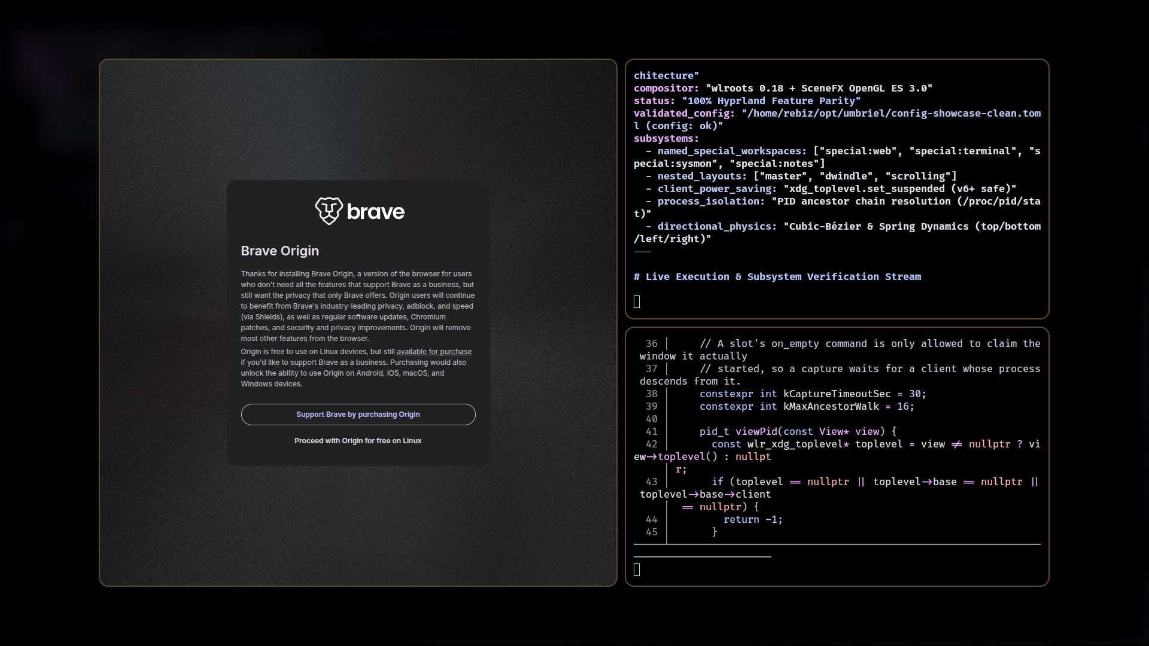Click the 'Brave Origin' heading
1149x646 pixels.
[279, 251]
